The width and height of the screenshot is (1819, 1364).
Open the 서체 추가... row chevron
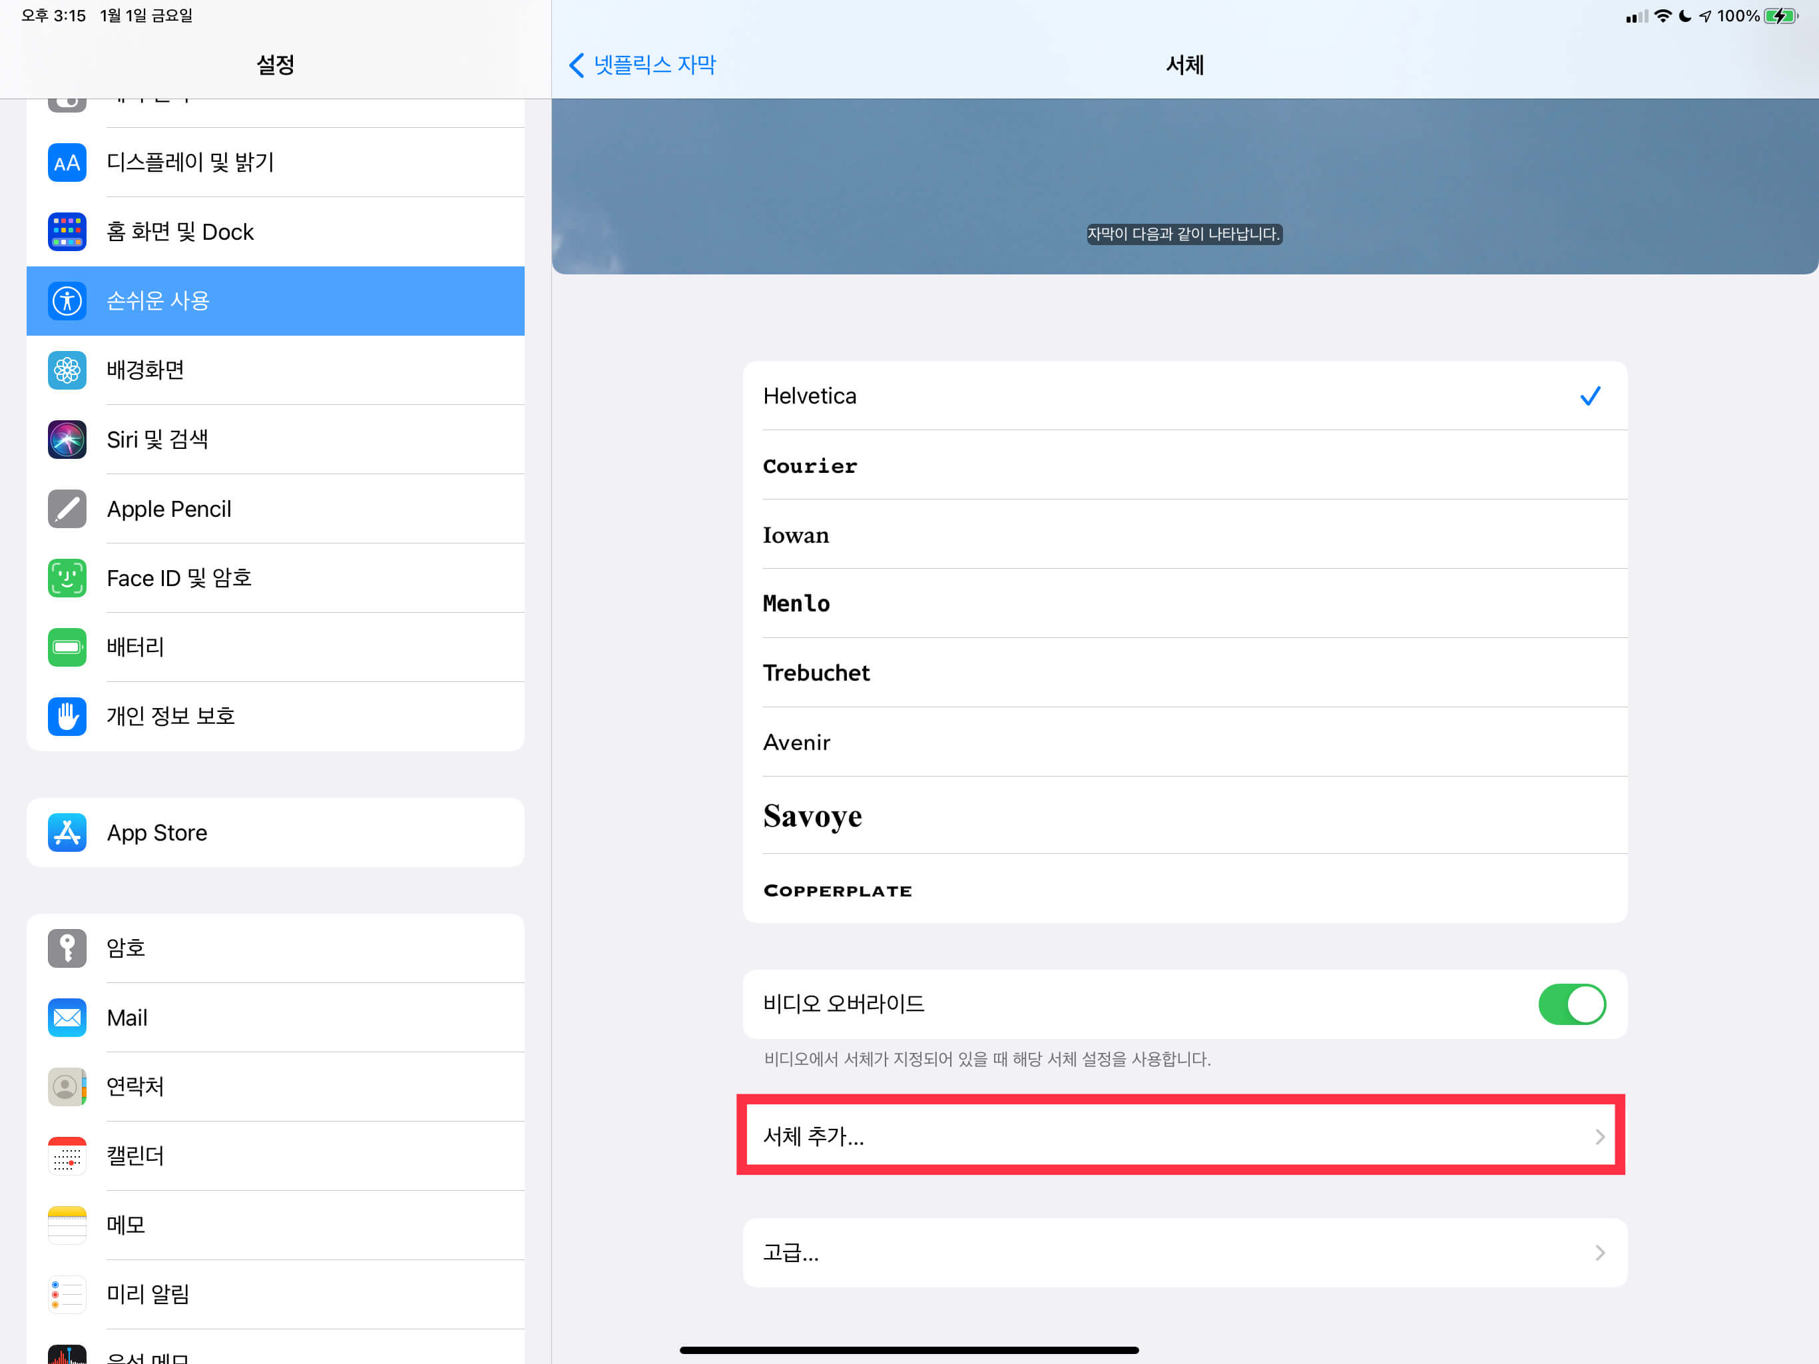(x=1599, y=1136)
